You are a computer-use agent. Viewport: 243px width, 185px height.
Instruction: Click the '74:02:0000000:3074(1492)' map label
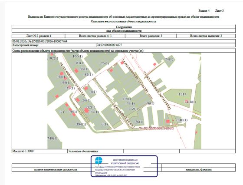pyautogui.click(x=157, y=91)
